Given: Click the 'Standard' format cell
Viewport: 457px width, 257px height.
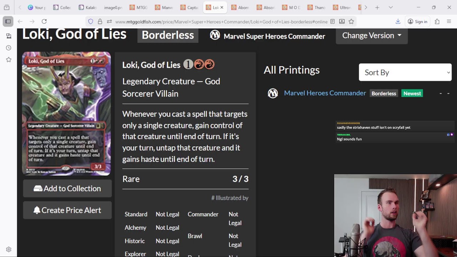Looking at the screenshot, I should tap(136, 214).
